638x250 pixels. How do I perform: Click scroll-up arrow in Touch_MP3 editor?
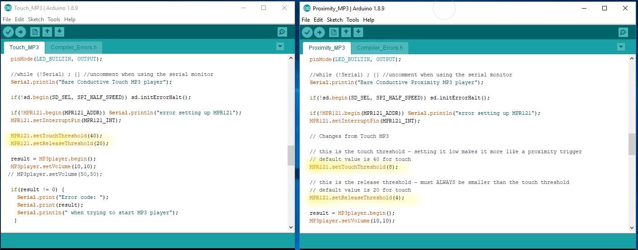[x=291, y=58]
